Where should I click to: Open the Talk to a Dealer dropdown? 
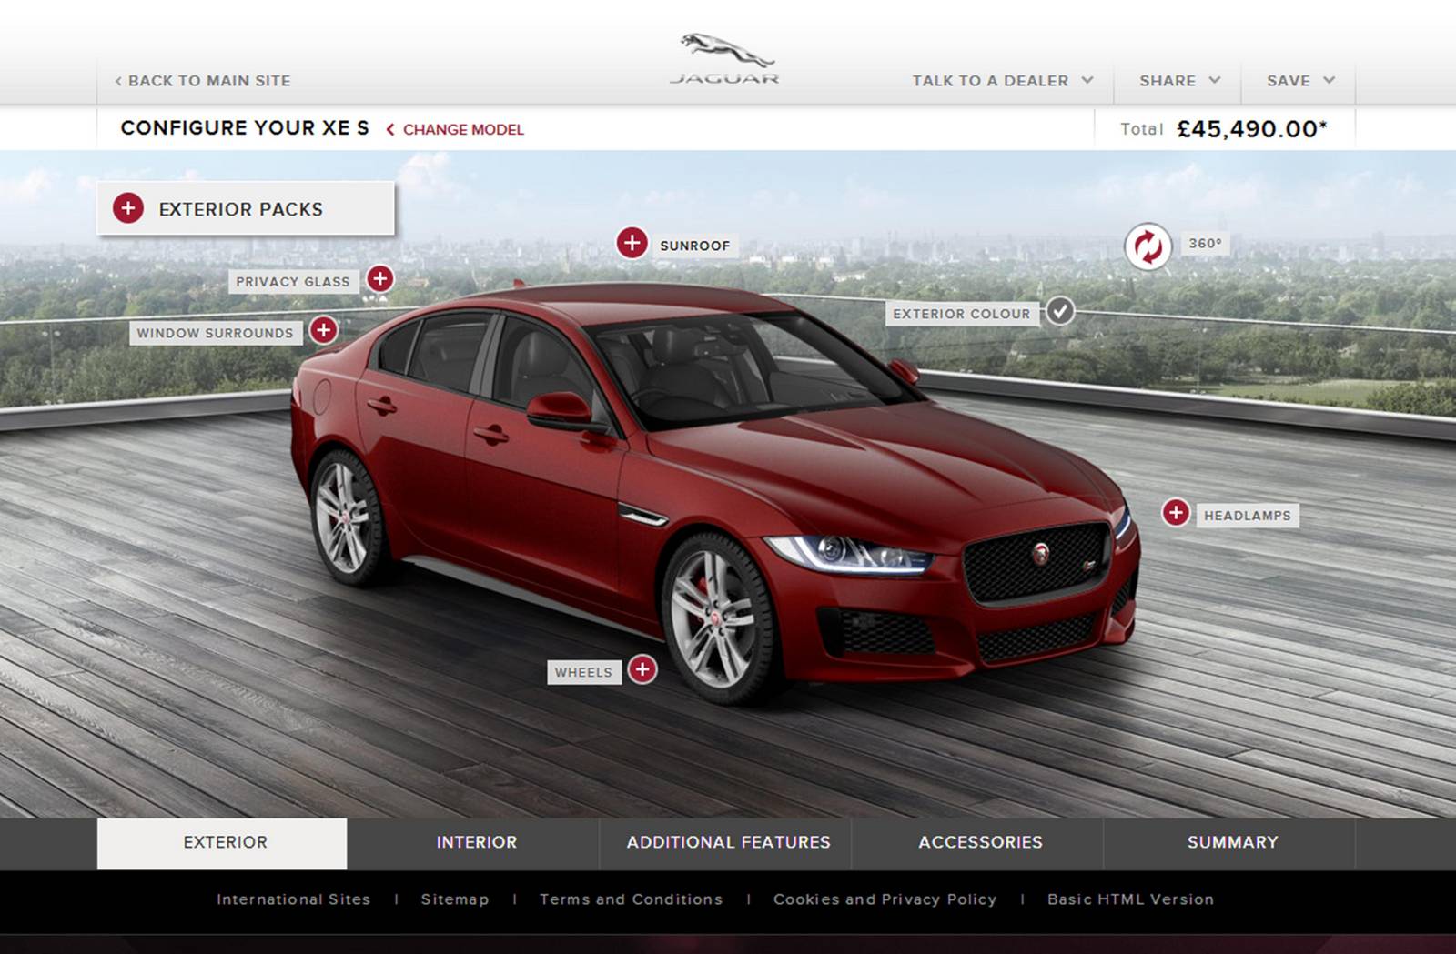1003,81
